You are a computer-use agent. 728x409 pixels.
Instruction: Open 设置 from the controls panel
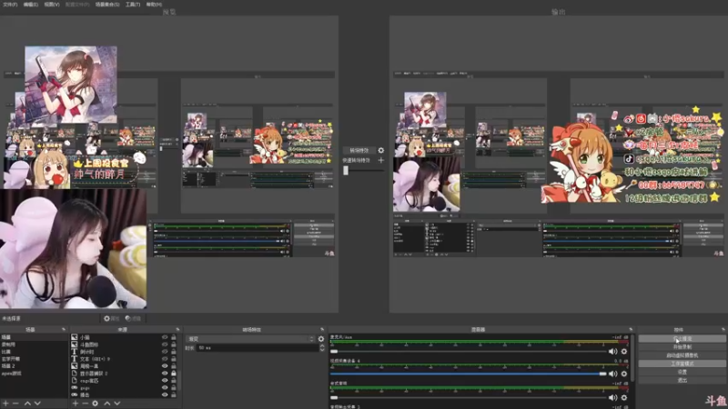(x=682, y=372)
